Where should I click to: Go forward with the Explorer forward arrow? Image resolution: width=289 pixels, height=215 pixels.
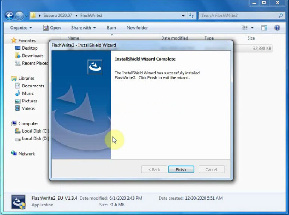(19, 16)
